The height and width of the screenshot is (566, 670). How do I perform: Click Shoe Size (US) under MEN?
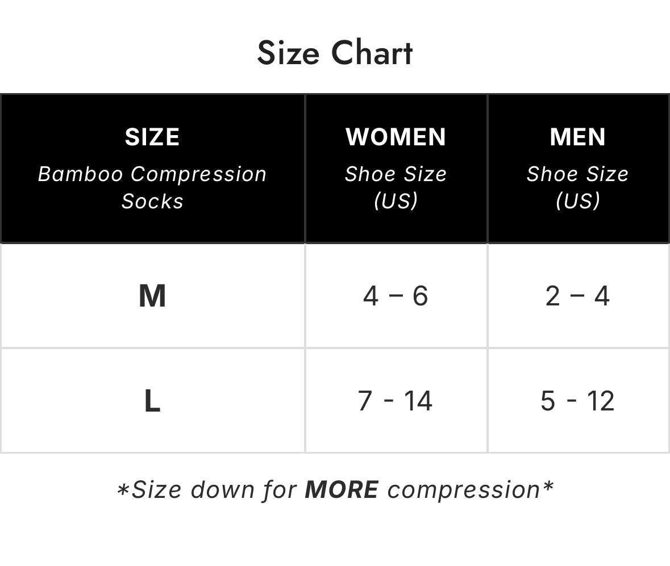(x=577, y=187)
